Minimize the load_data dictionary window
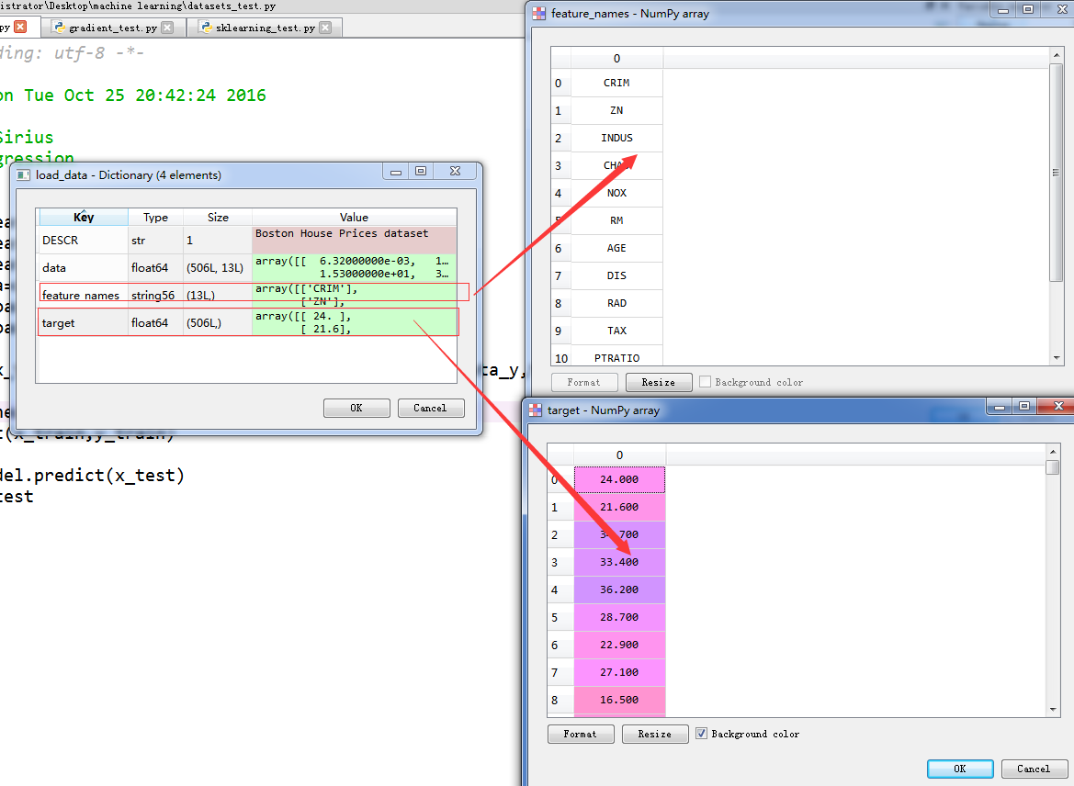The width and height of the screenshot is (1074, 786). [x=396, y=171]
